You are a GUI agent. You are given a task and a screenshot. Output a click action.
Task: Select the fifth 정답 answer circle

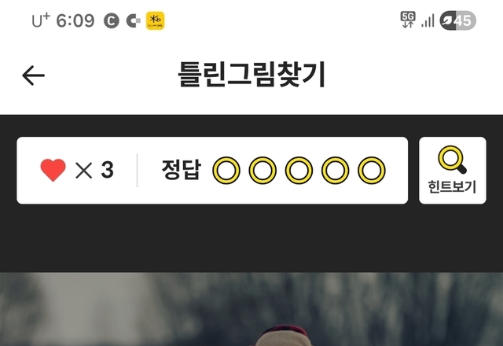pos(372,170)
